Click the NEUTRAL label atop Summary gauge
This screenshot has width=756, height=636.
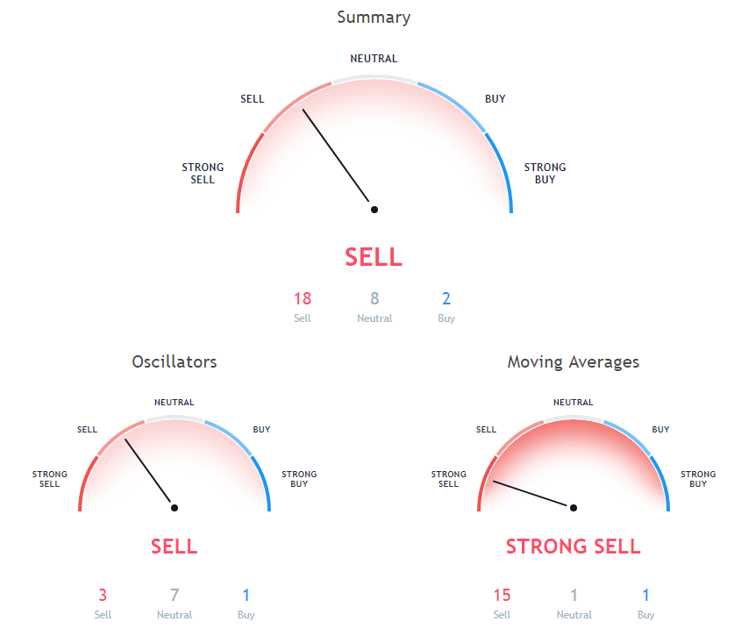pyautogui.click(x=374, y=59)
